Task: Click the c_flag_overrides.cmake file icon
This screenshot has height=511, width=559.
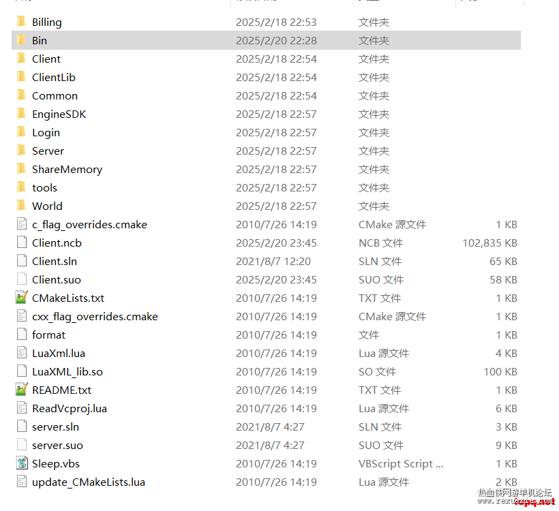Action: point(22,224)
